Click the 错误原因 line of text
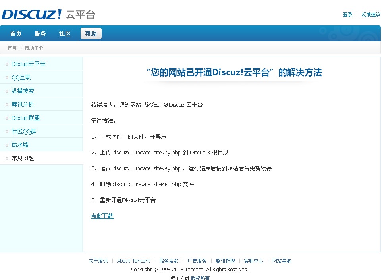The width and height of the screenshot is (382, 280). coord(147,105)
